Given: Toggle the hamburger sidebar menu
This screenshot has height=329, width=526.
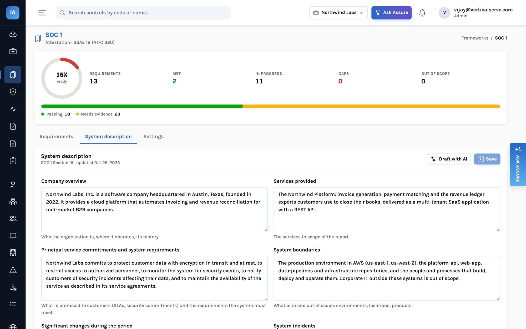Looking at the screenshot, I should tap(42, 13).
